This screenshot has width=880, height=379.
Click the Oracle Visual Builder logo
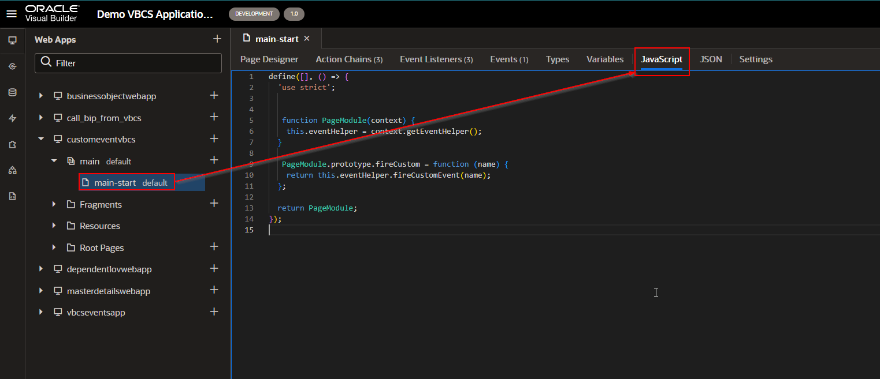(52, 13)
